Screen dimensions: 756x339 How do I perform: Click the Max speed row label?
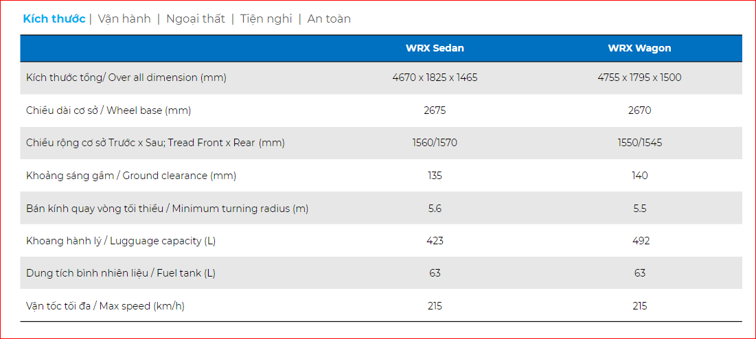coord(105,306)
